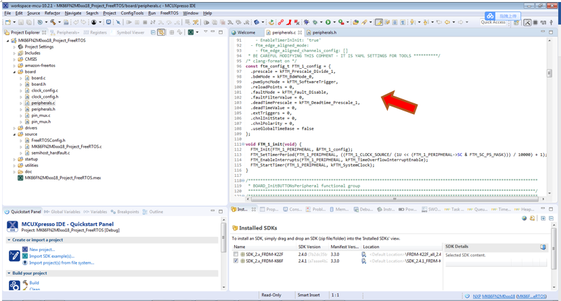This screenshot has width=561, height=301.
Task: Click Collapse All in Project Explorer
Action: click(153, 32)
